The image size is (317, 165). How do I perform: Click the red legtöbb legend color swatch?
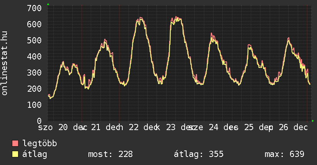(x=15, y=144)
